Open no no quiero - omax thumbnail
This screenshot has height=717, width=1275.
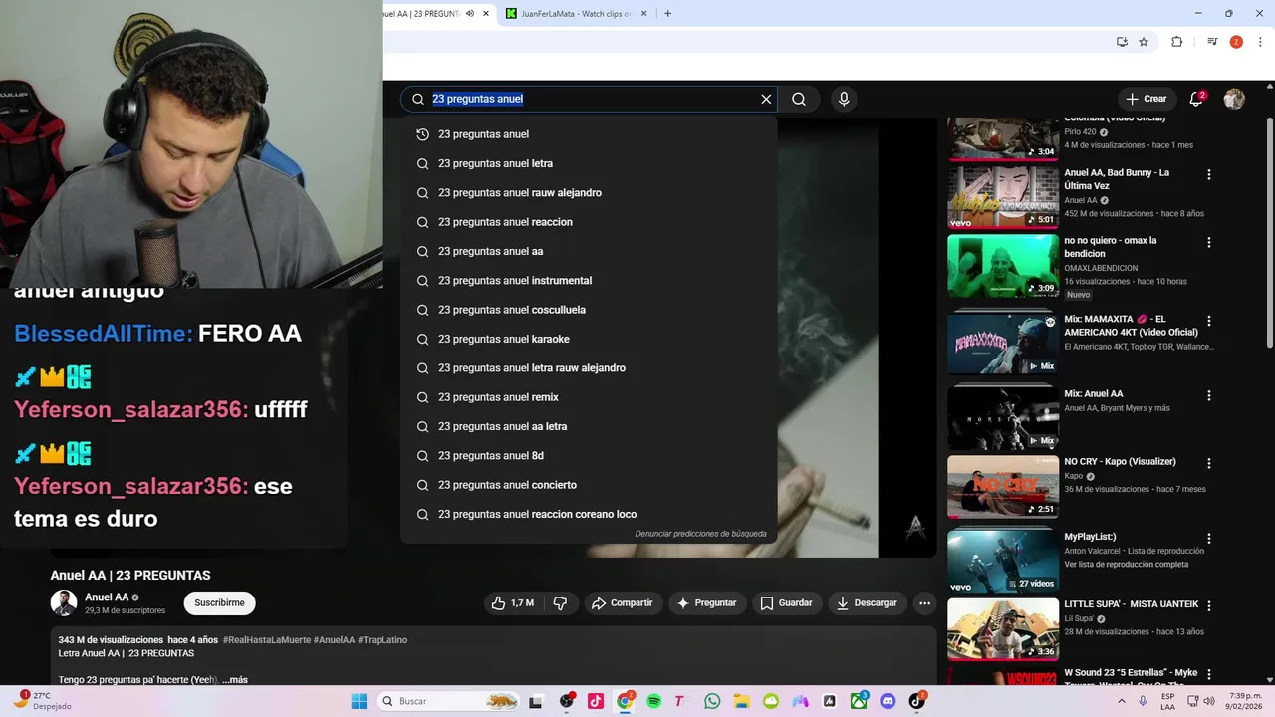[1003, 265]
